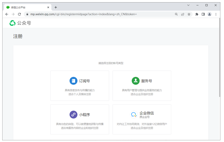The width and height of the screenshot is (224, 142).
Task: Click text 具有信息发布与传播的能力
Action: pos(80,90)
